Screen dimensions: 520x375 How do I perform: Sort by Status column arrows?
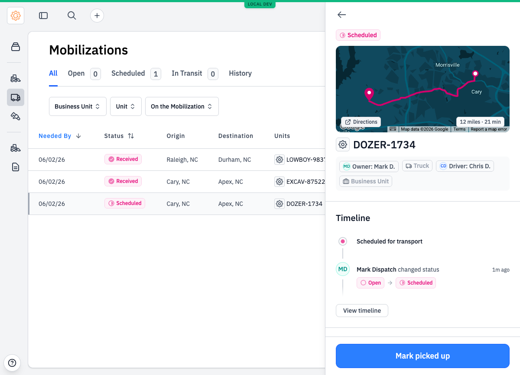[x=131, y=136]
